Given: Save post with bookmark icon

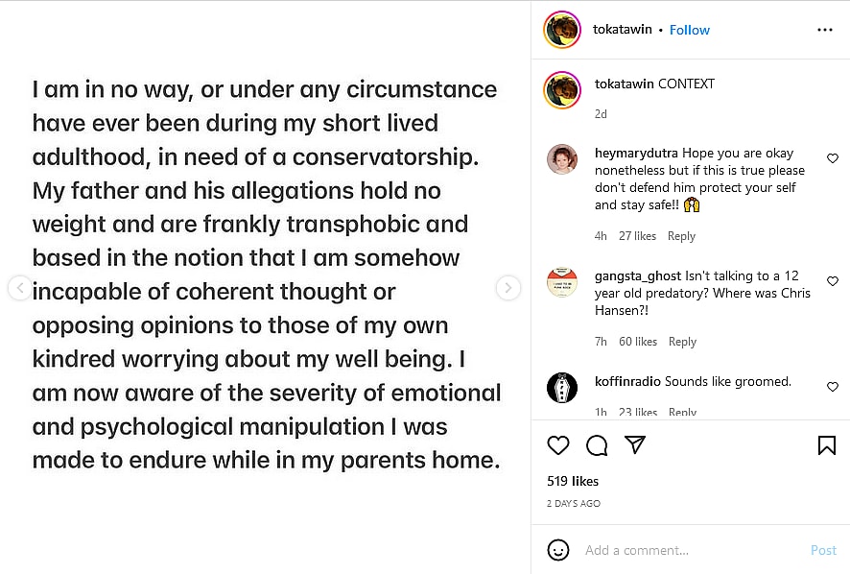Looking at the screenshot, I should pyautogui.click(x=826, y=445).
